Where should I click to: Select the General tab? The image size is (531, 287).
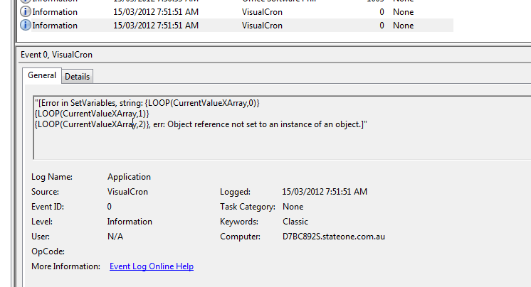pyautogui.click(x=42, y=75)
